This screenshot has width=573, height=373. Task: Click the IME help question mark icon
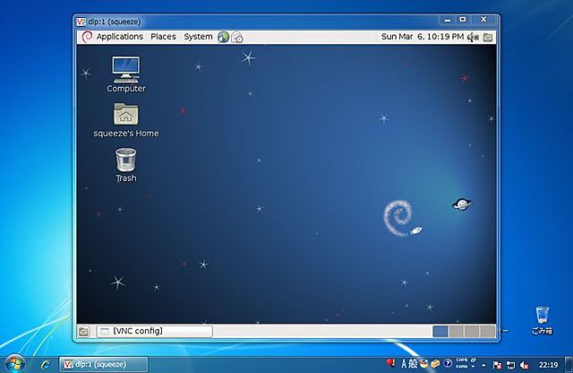tap(448, 363)
